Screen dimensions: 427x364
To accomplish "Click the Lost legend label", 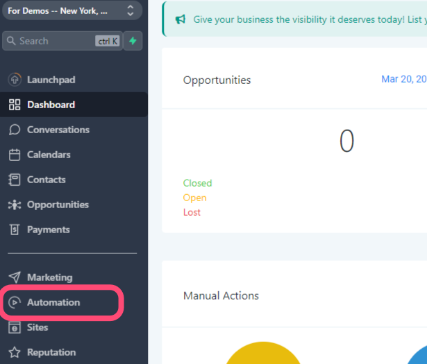I will pos(192,212).
